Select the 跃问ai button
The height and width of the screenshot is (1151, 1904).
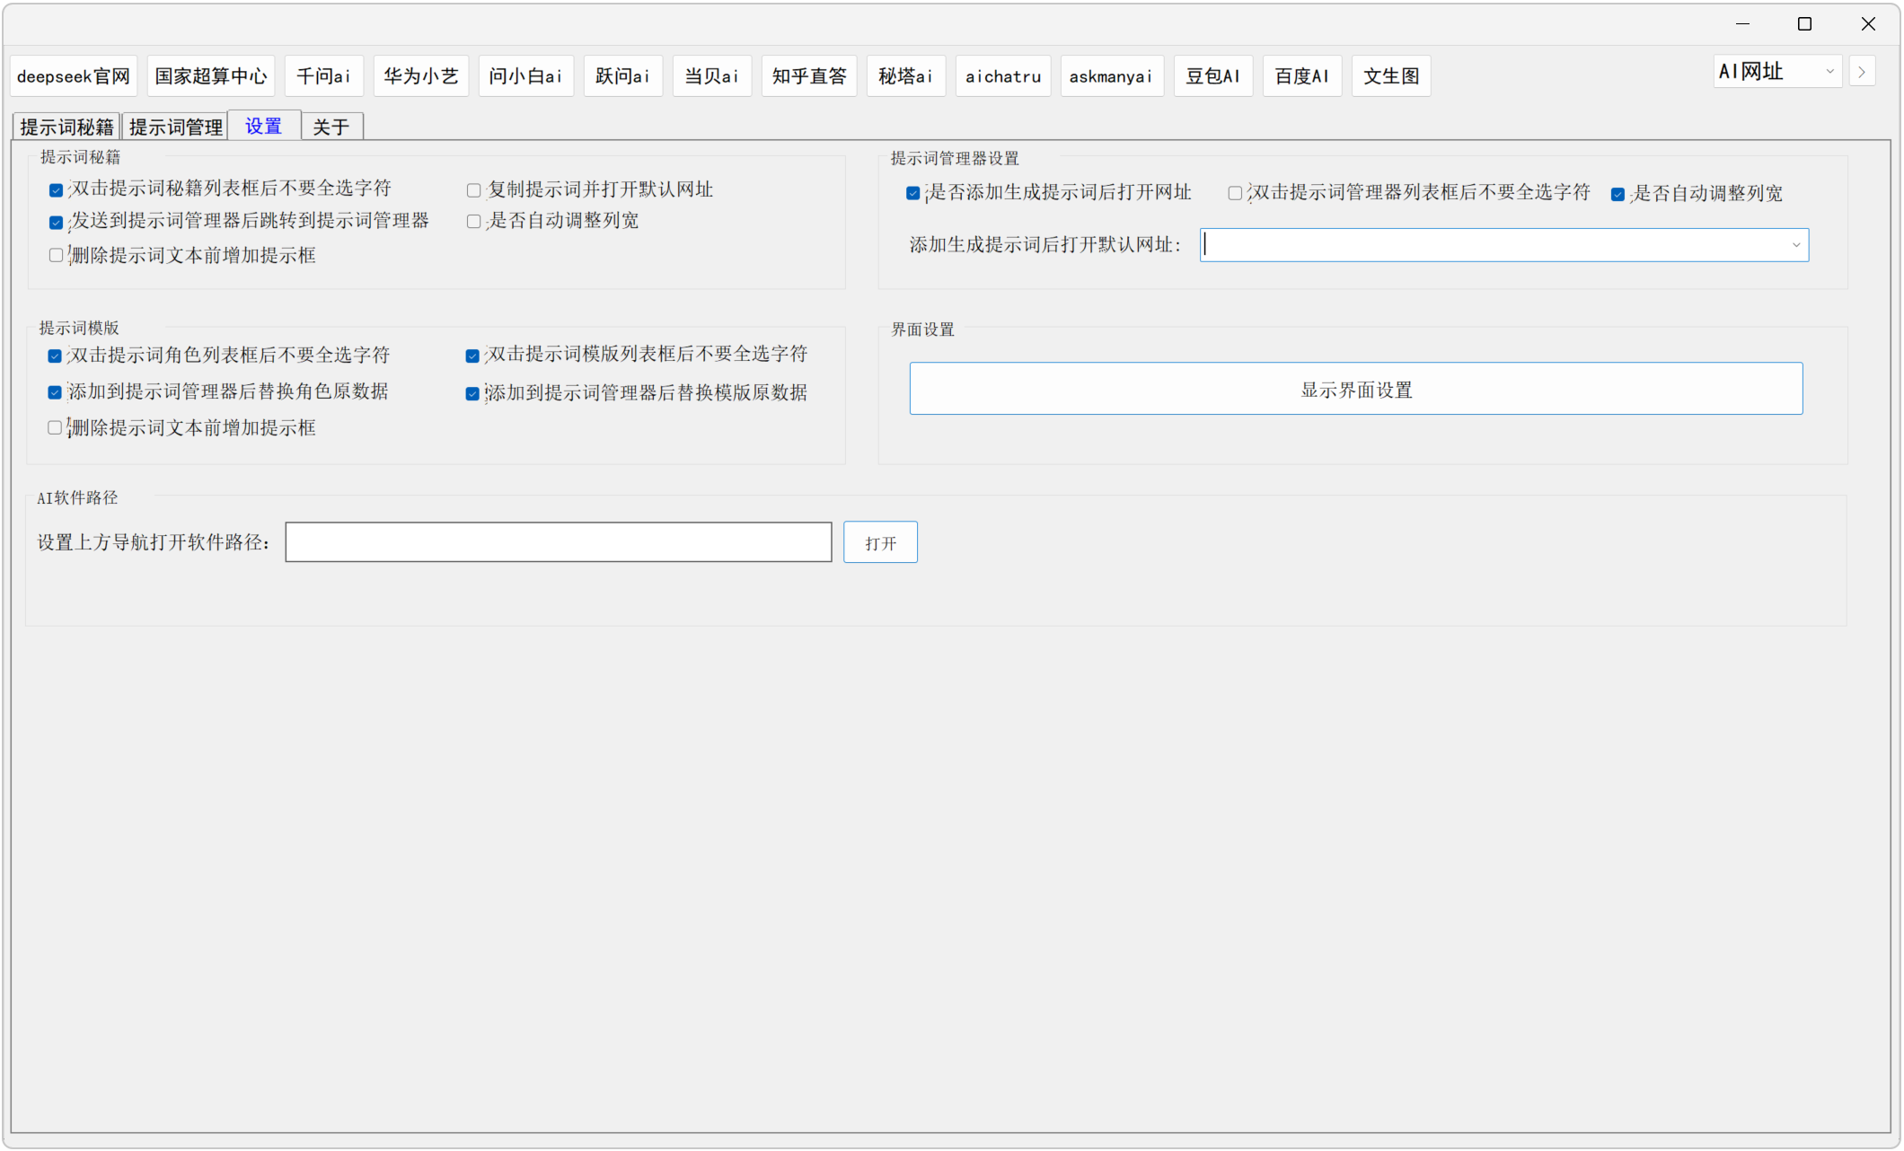coord(622,76)
